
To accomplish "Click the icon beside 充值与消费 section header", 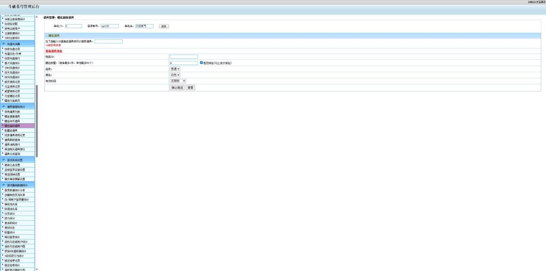I will (x=4, y=44).
